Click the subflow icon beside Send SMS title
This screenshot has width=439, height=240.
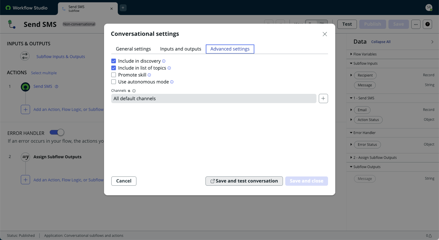12,24
